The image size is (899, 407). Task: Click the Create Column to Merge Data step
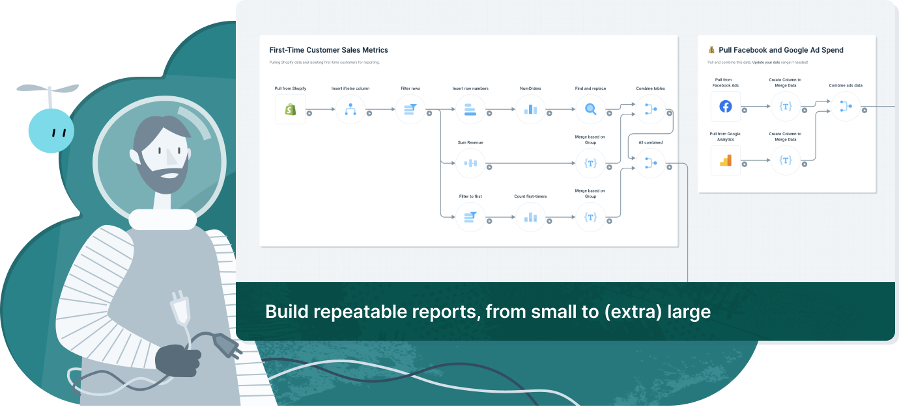(784, 106)
